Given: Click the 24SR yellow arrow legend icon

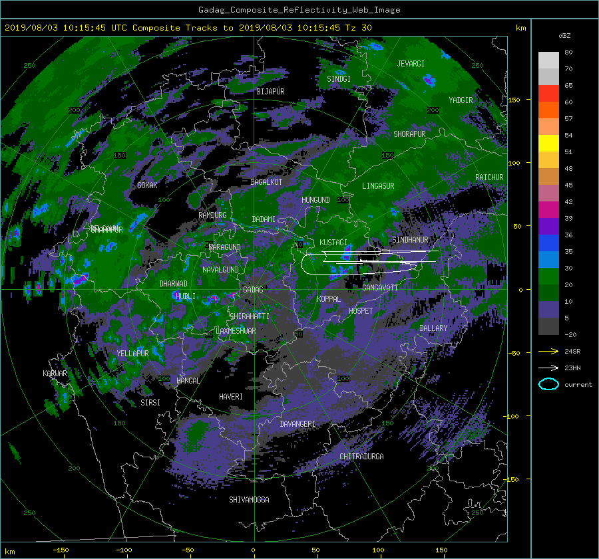Looking at the screenshot, I should tap(548, 352).
